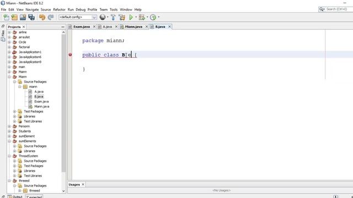Image resolution: width=353 pixels, height=198 pixels.
Task: Select B.java in project tree
Action: 39,97
